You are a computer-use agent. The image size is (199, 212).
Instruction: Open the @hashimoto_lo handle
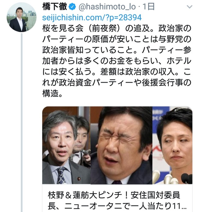click(107, 7)
